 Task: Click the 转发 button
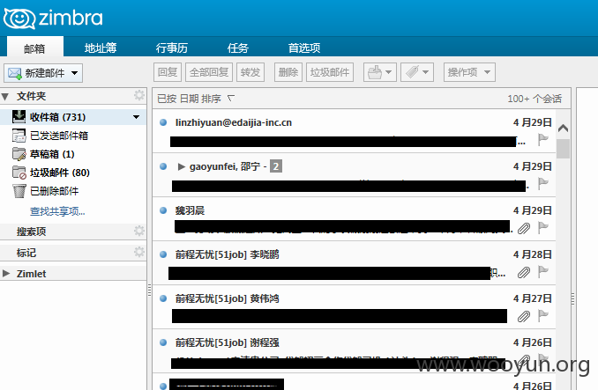pyautogui.click(x=250, y=72)
